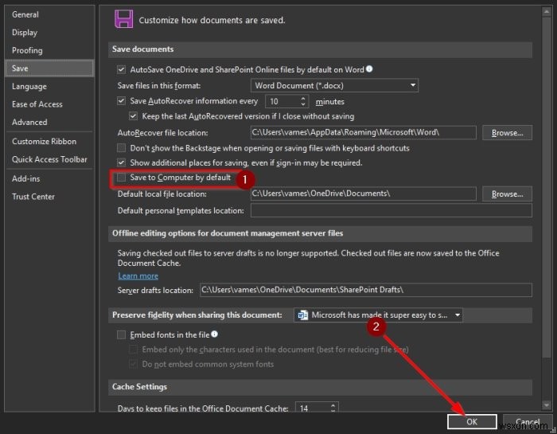Confirm settings with OK button
557x434 pixels.
(472, 421)
